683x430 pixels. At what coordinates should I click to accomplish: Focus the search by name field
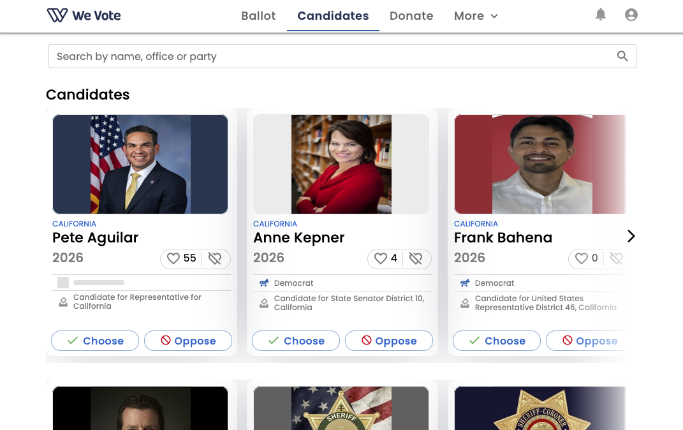point(342,56)
